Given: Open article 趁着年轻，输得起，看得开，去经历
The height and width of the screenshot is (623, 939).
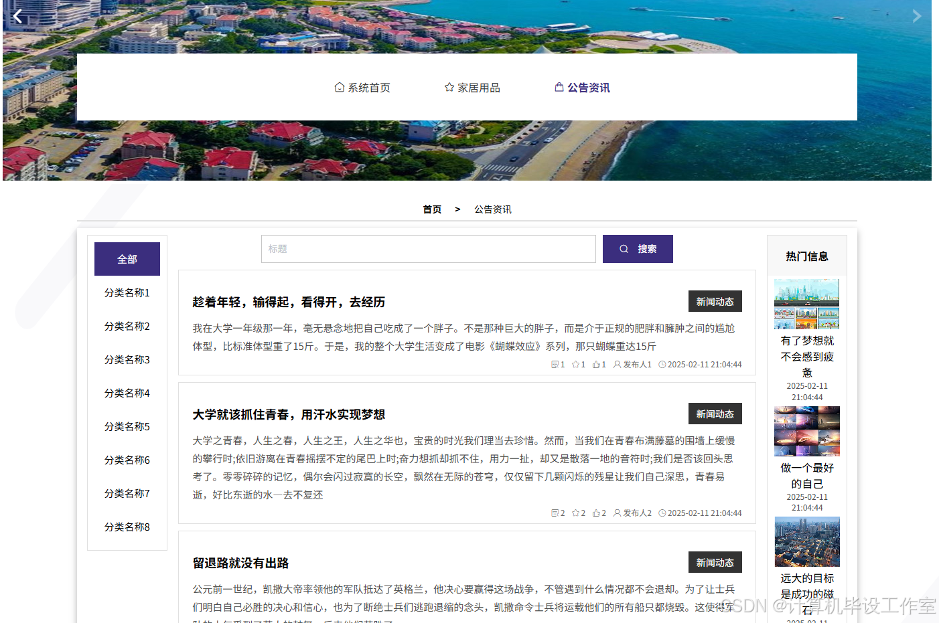Looking at the screenshot, I should (289, 302).
